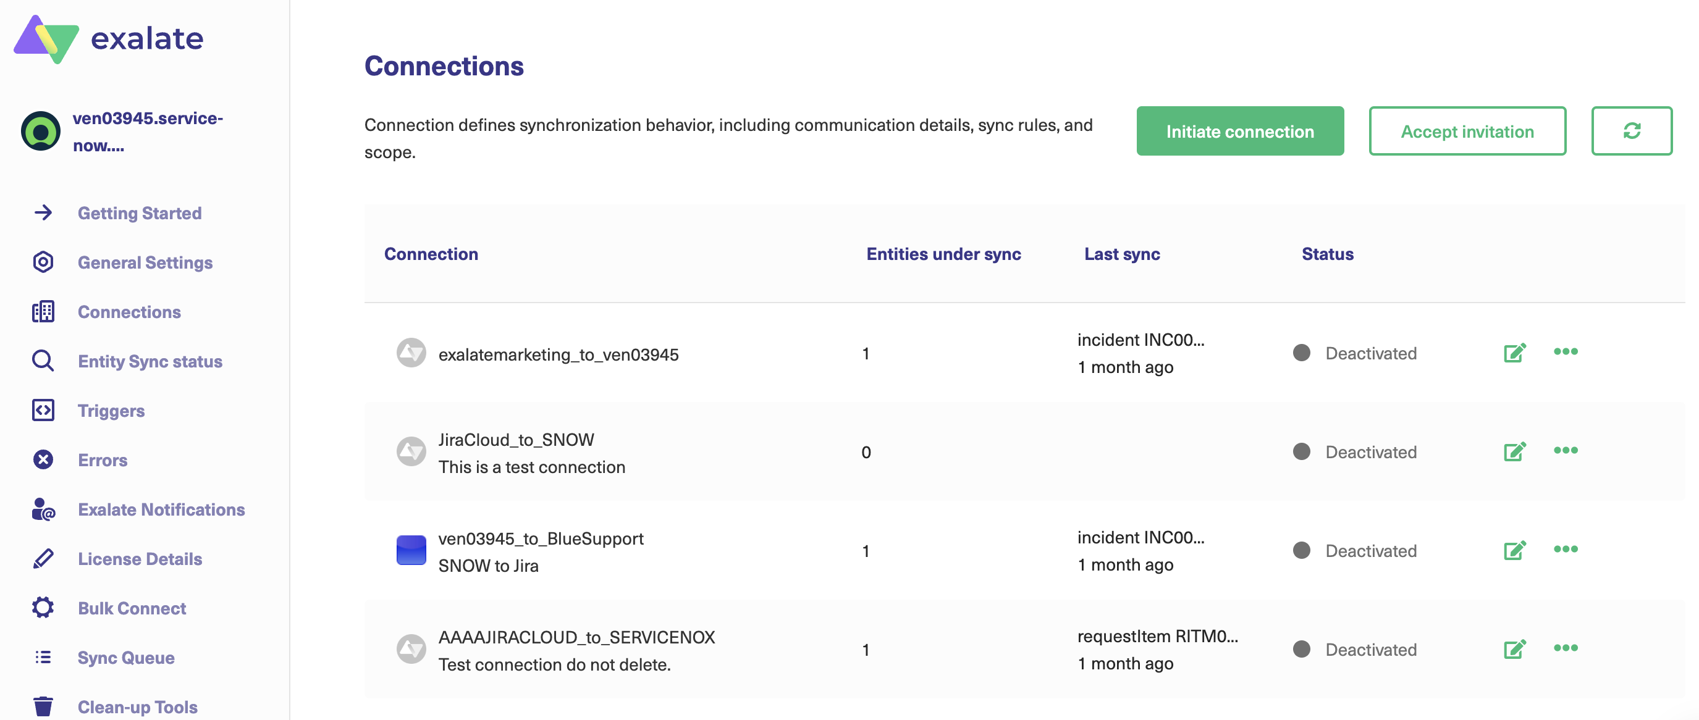Toggle deactivated status for exalatemarketing_to_ven03945
Image resolution: width=1699 pixels, height=720 pixels.
point(1301,352)
